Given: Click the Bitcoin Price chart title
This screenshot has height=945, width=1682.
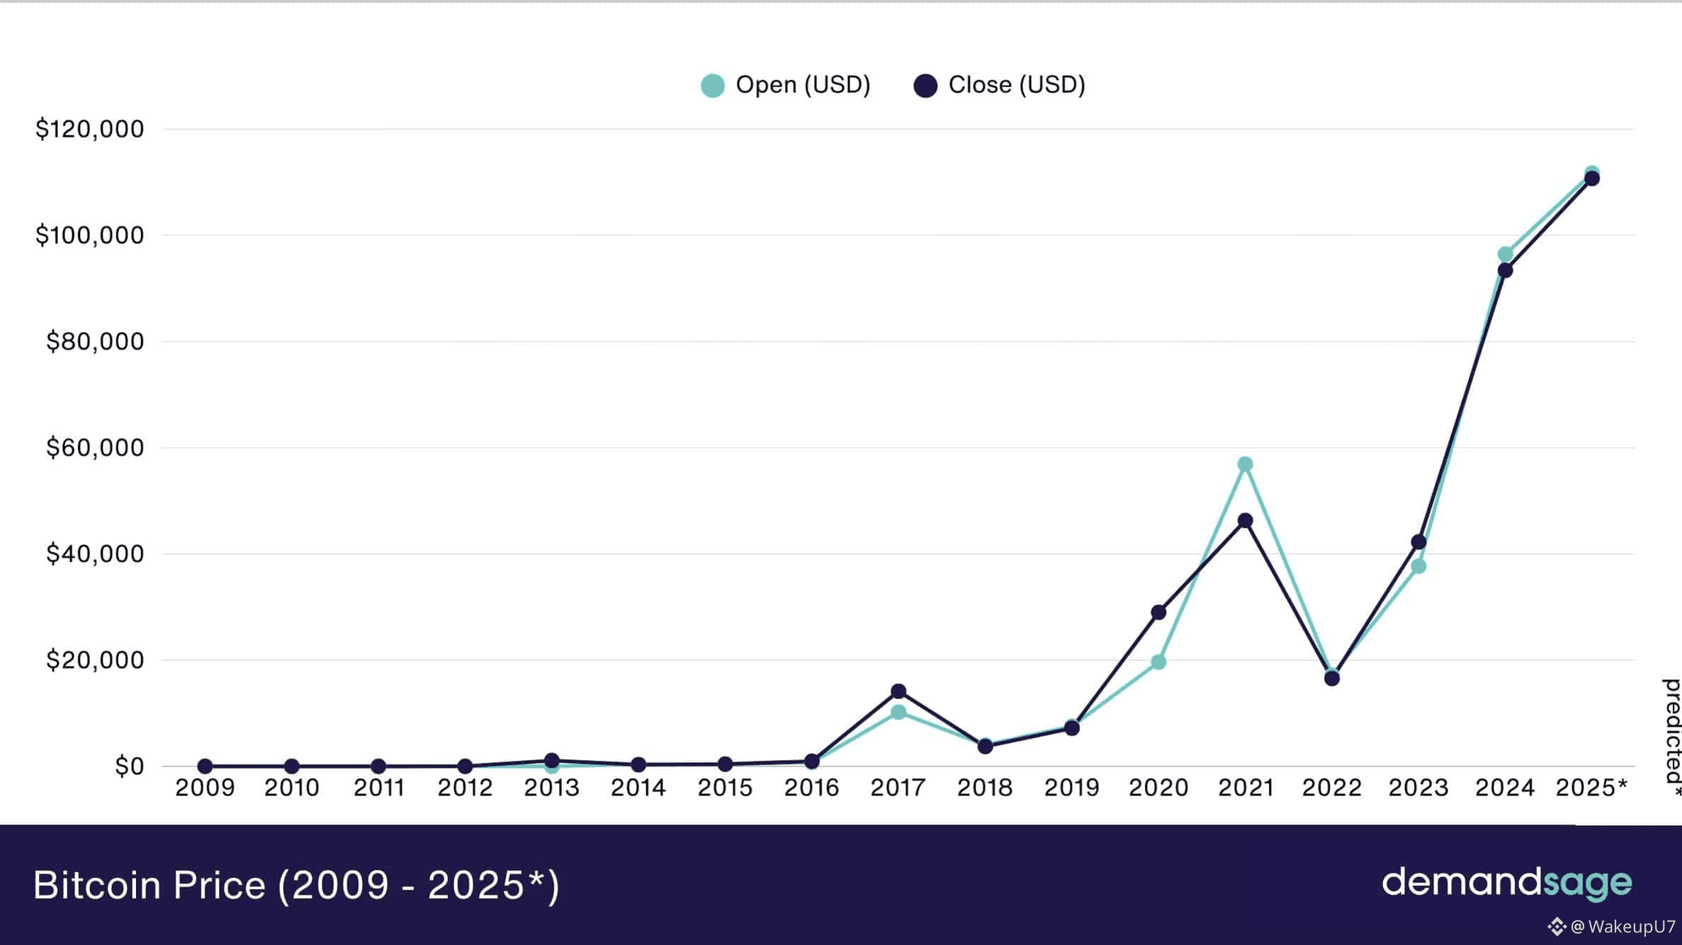Looking at the screenshot, I should click(296, 885).
